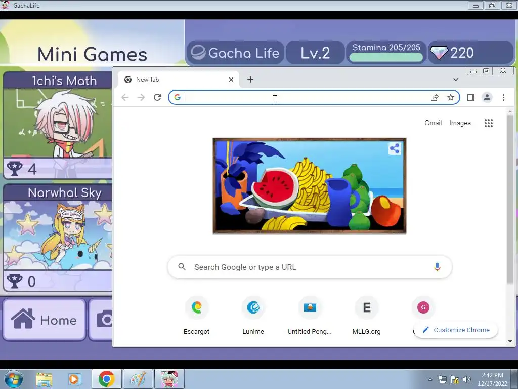
Task: Click the scrollbar down arrow in Chrome
Action: coord(510,341)
